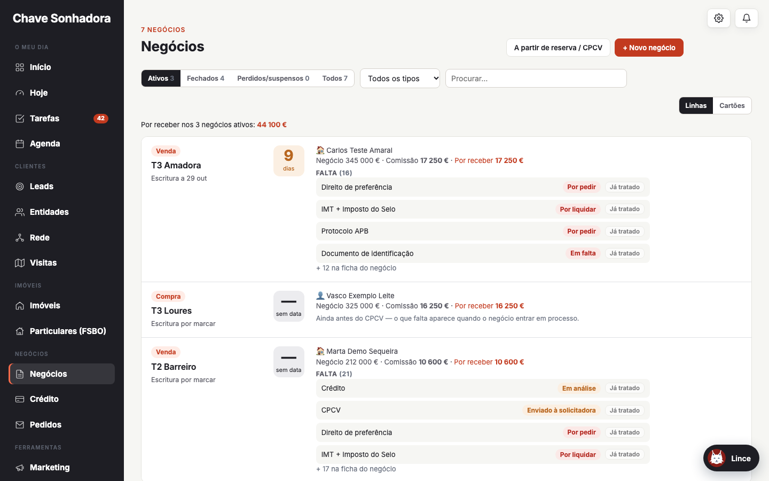Screen dimensions: 769x481
Task: Mark Crédito row as Já tratado
Action: pyautogui.click(x=625, y=388)
